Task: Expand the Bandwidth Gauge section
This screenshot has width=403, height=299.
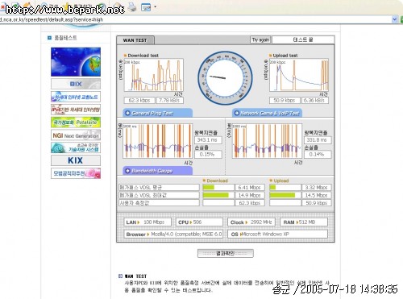Action: (x=157, y=171)
